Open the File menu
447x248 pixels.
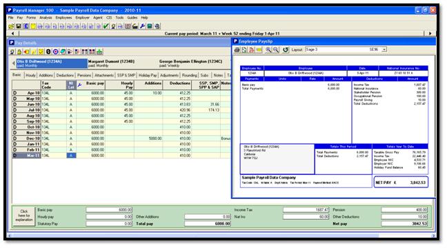[11, 18]
